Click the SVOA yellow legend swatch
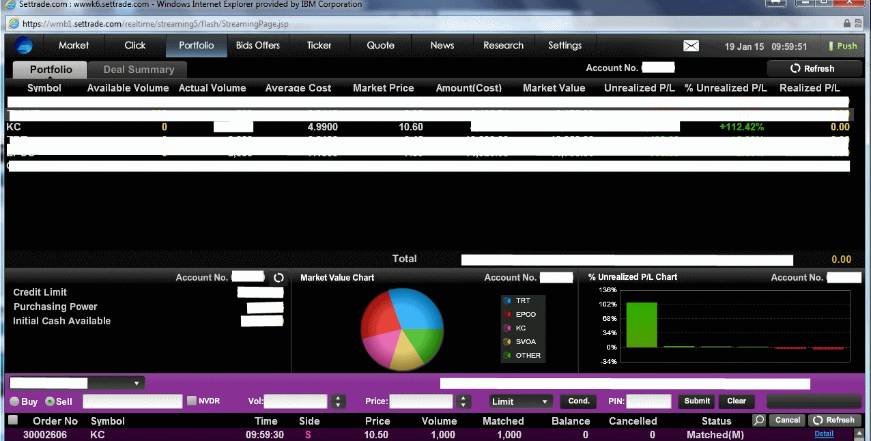 [x=507, y=342]
